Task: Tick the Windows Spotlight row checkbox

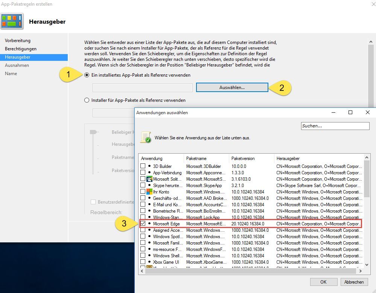Action: pyautogui.click(x=143, y=236)
